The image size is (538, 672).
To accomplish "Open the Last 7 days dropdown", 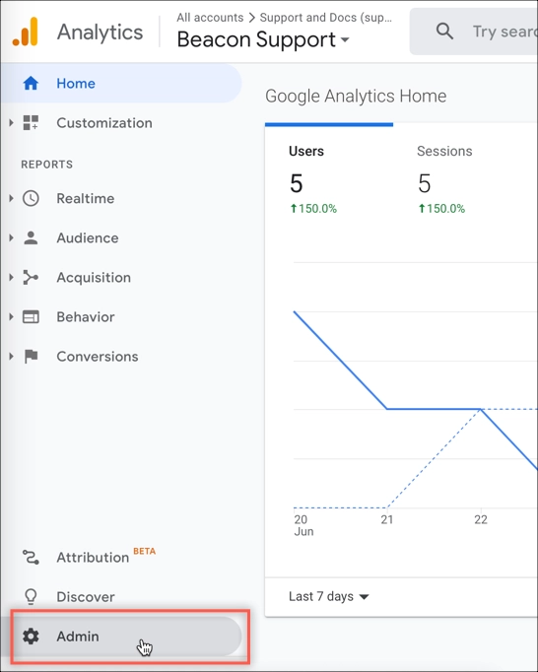I will (x=329, y=596).
